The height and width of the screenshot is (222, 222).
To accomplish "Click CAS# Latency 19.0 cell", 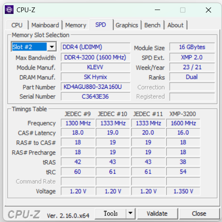I will 113,133.
